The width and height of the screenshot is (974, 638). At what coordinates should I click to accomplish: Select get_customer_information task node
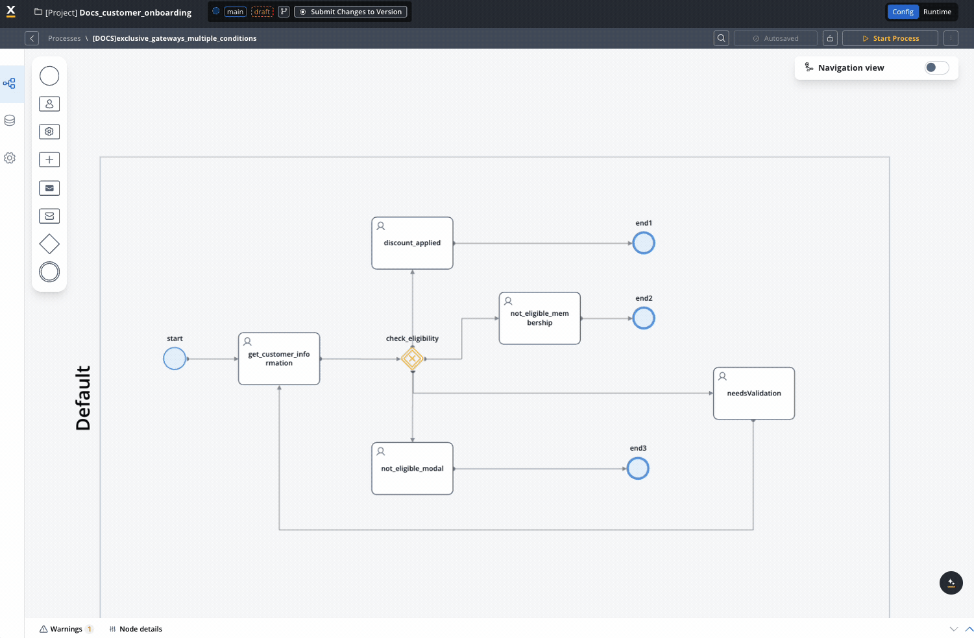(279, 359)
